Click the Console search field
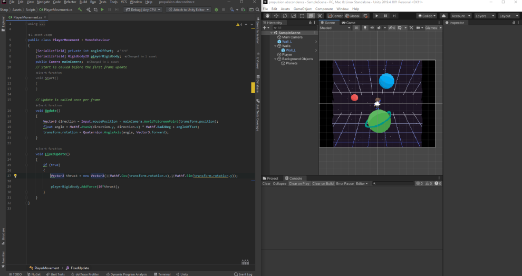522x276 pixels. point(393,183)
